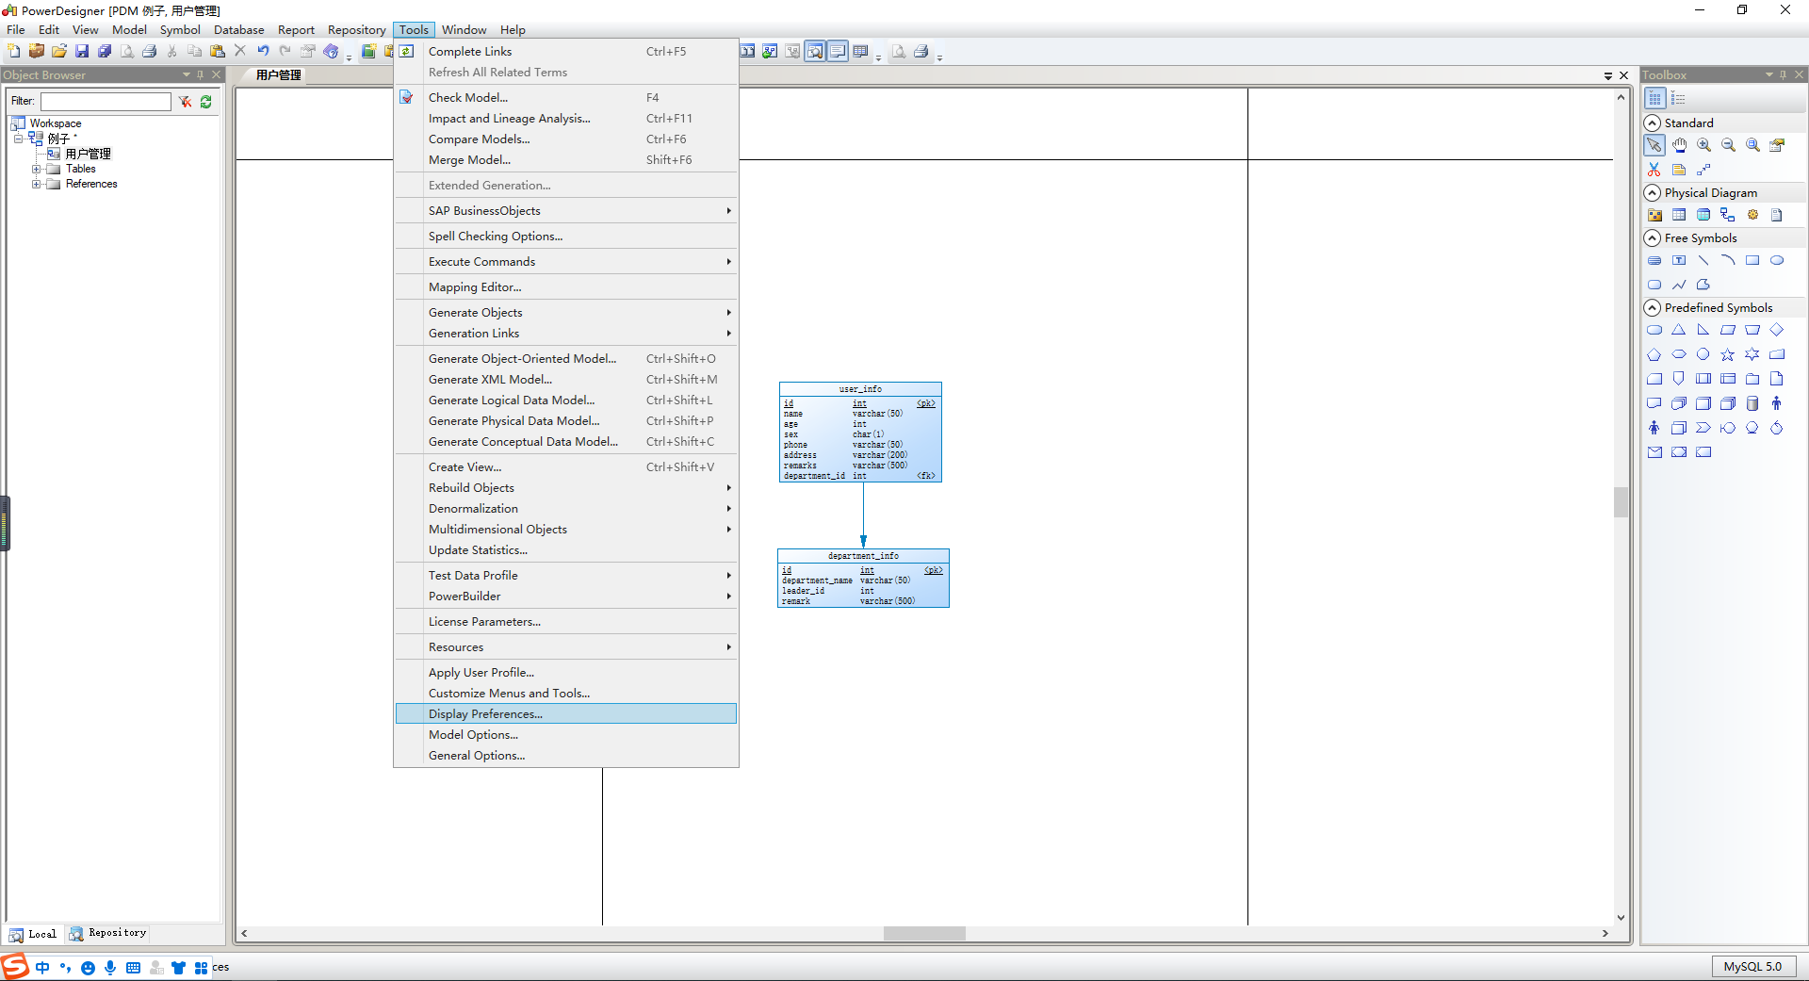Select the Text symbol in Free Symbols
The width and height of the screenshot is (1809, 981).
[x=1680, y=260]
